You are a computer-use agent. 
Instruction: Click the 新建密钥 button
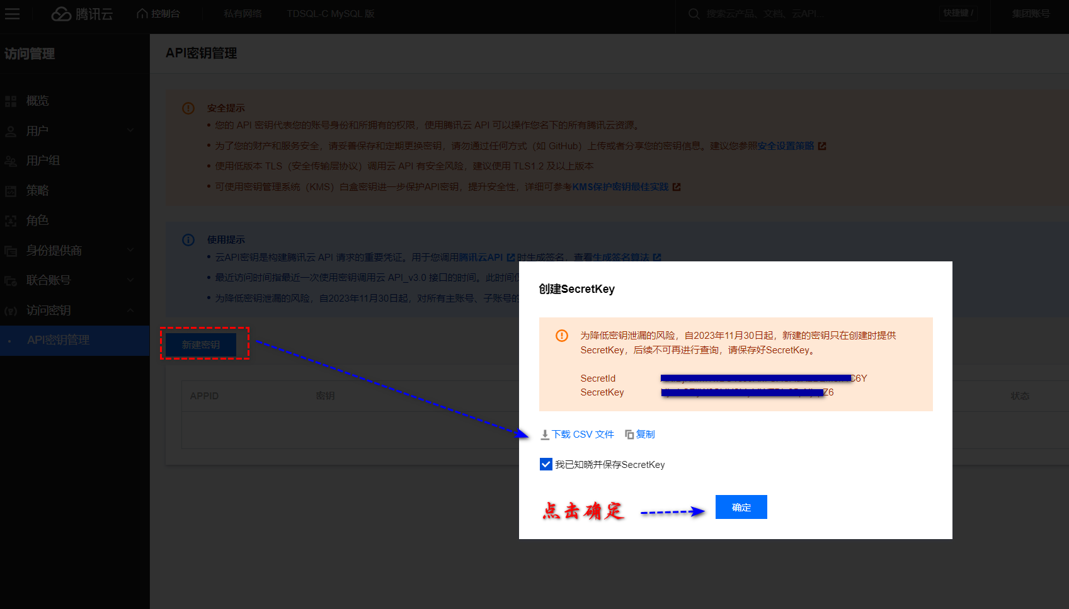tap(201, 344)
